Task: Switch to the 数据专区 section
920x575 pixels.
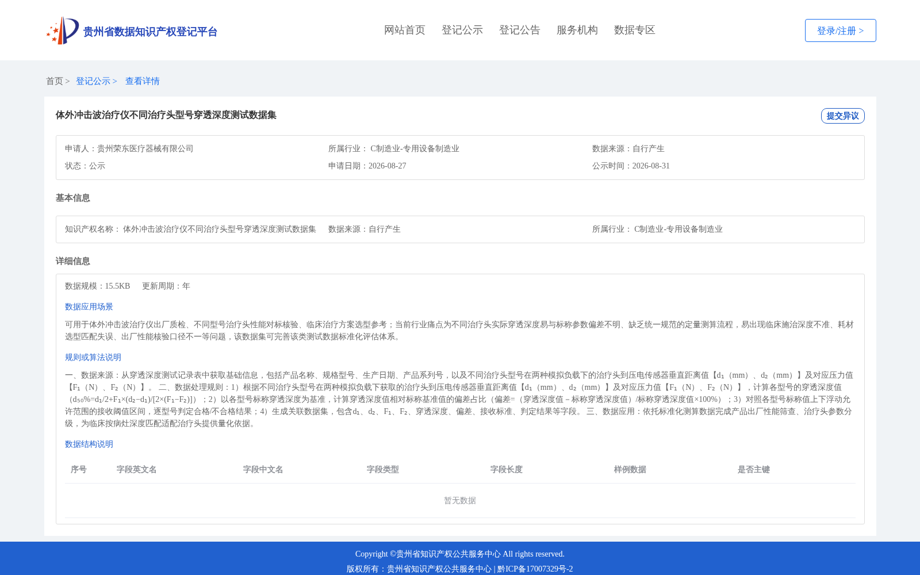Action: 635,30
